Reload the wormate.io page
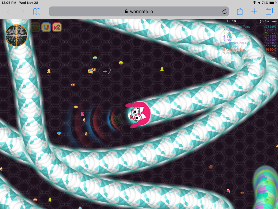This screenshot has height=209, width=278. pyautogui.click(x=224, y=12)
